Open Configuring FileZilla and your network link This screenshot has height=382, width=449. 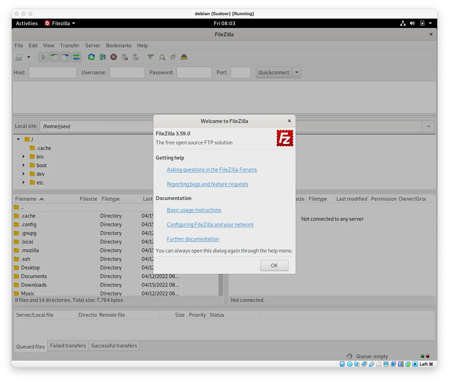point(210,225)
